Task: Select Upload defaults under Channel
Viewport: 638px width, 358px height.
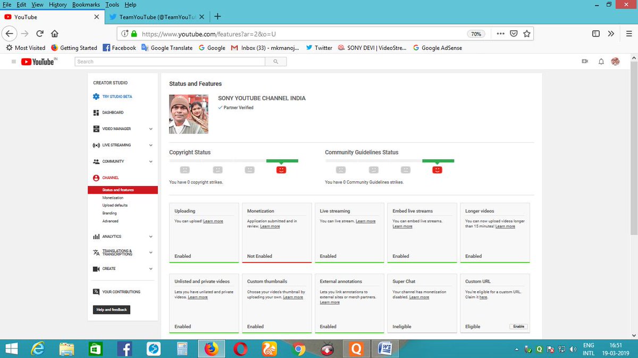Action: tap(115, 205)
